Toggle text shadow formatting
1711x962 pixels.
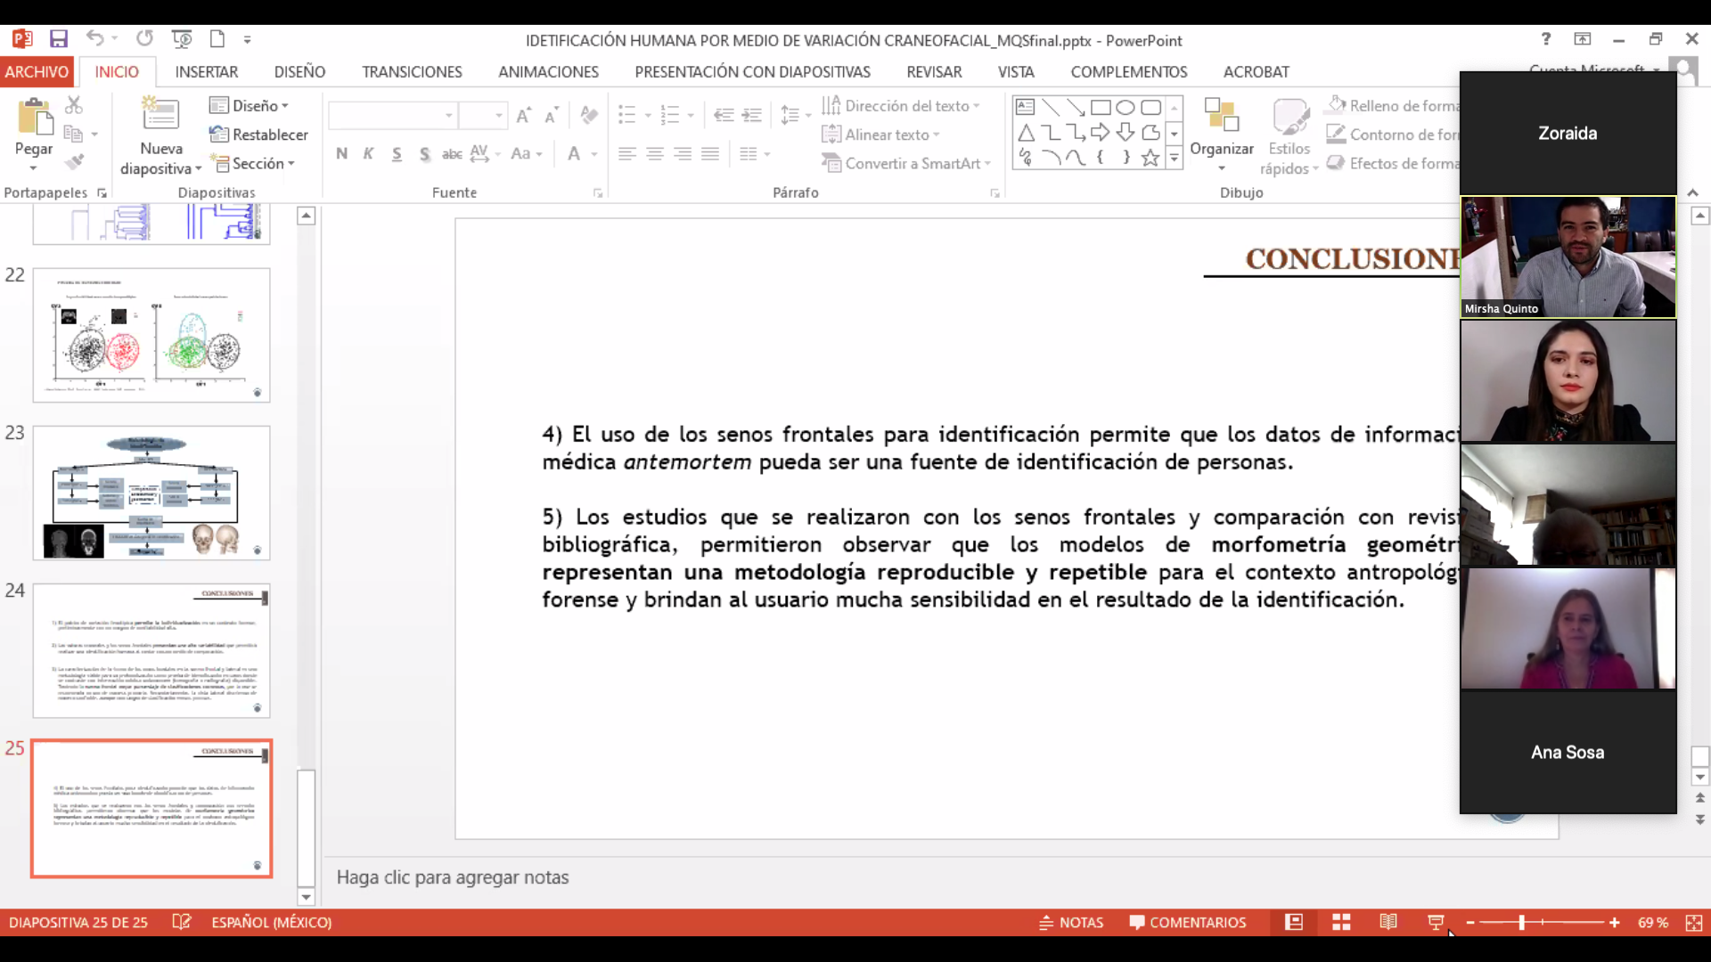click(x=424, y=153)
